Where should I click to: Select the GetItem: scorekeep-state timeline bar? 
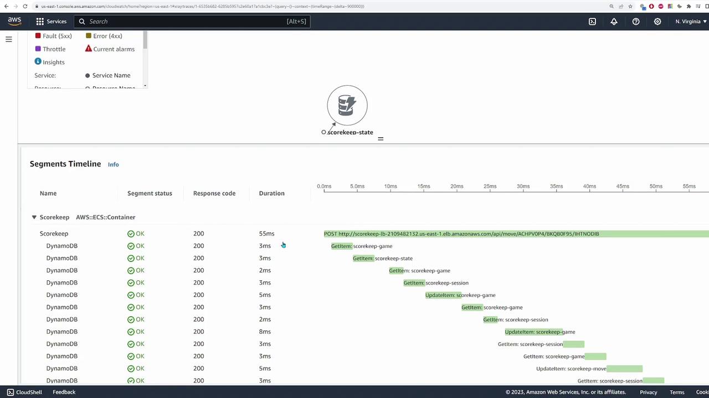363,258
